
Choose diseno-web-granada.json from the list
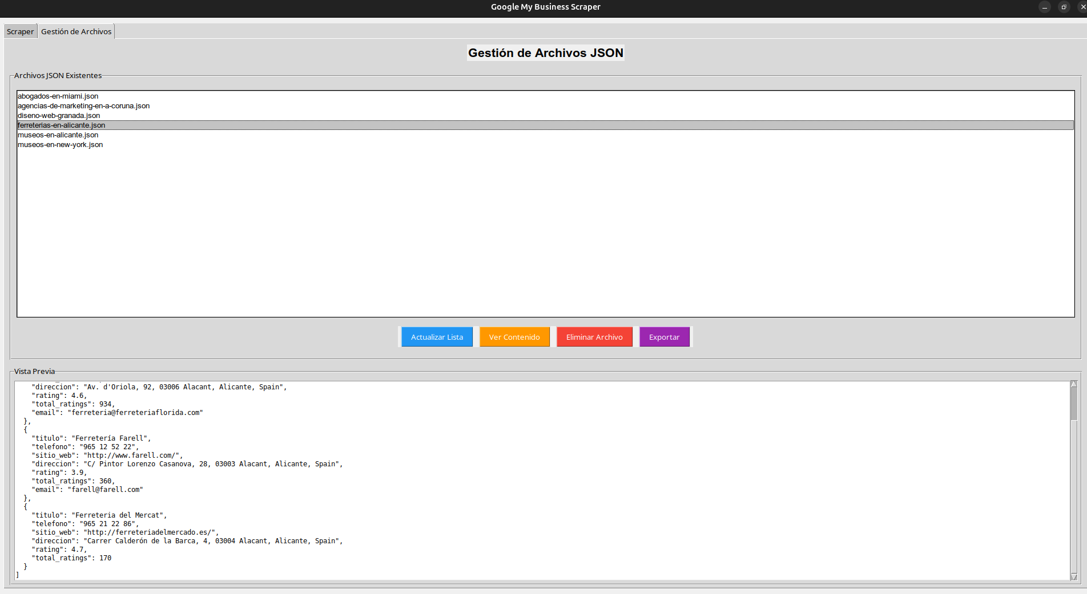coord(59,116)
